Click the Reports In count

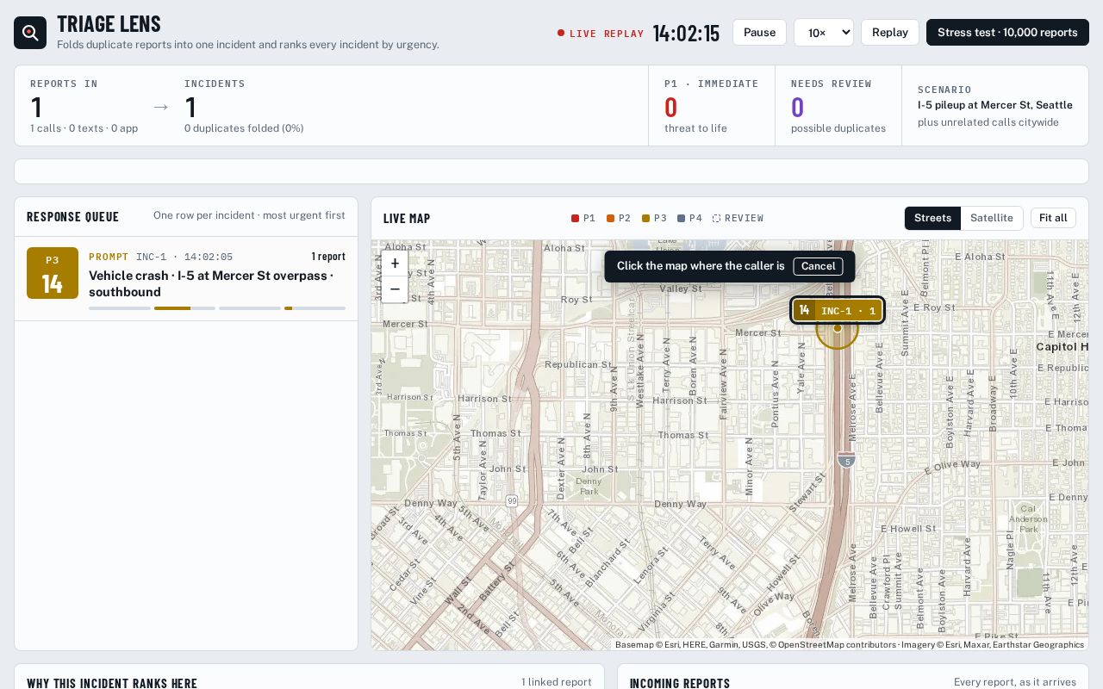click(36, 108)
